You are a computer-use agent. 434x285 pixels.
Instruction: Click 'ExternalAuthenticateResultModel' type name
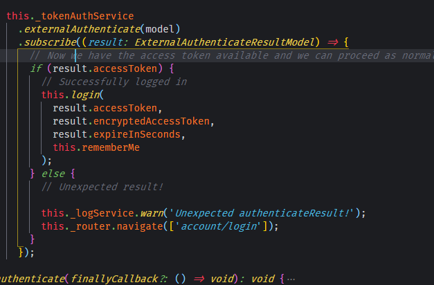tap(225, 42)
